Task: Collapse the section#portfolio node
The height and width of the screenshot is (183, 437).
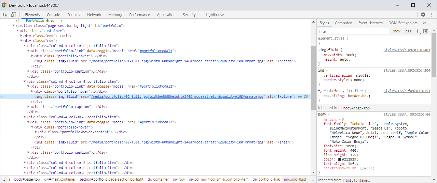Action: (14, 26)
